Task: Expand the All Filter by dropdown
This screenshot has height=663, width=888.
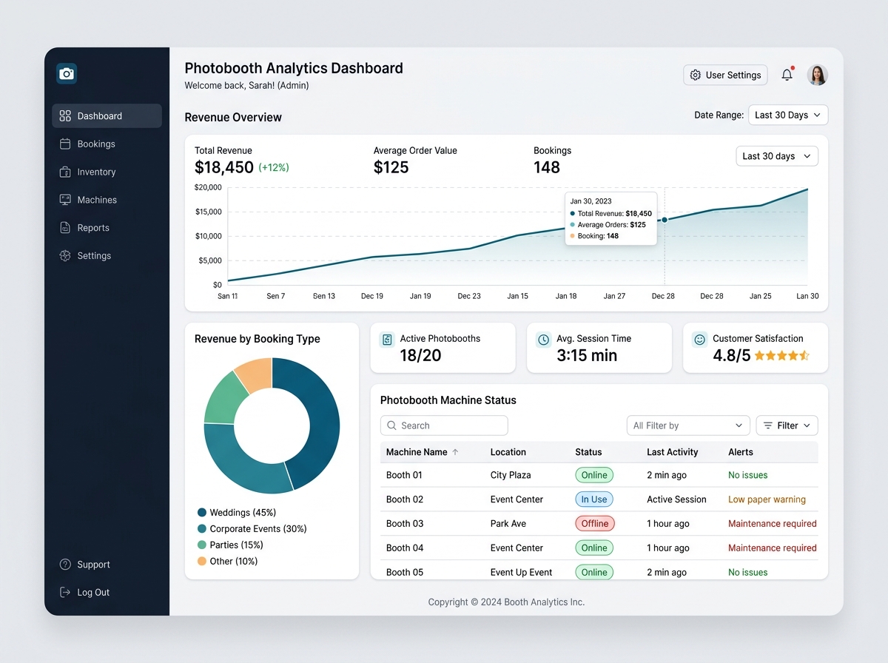Action: pos(688,425)
